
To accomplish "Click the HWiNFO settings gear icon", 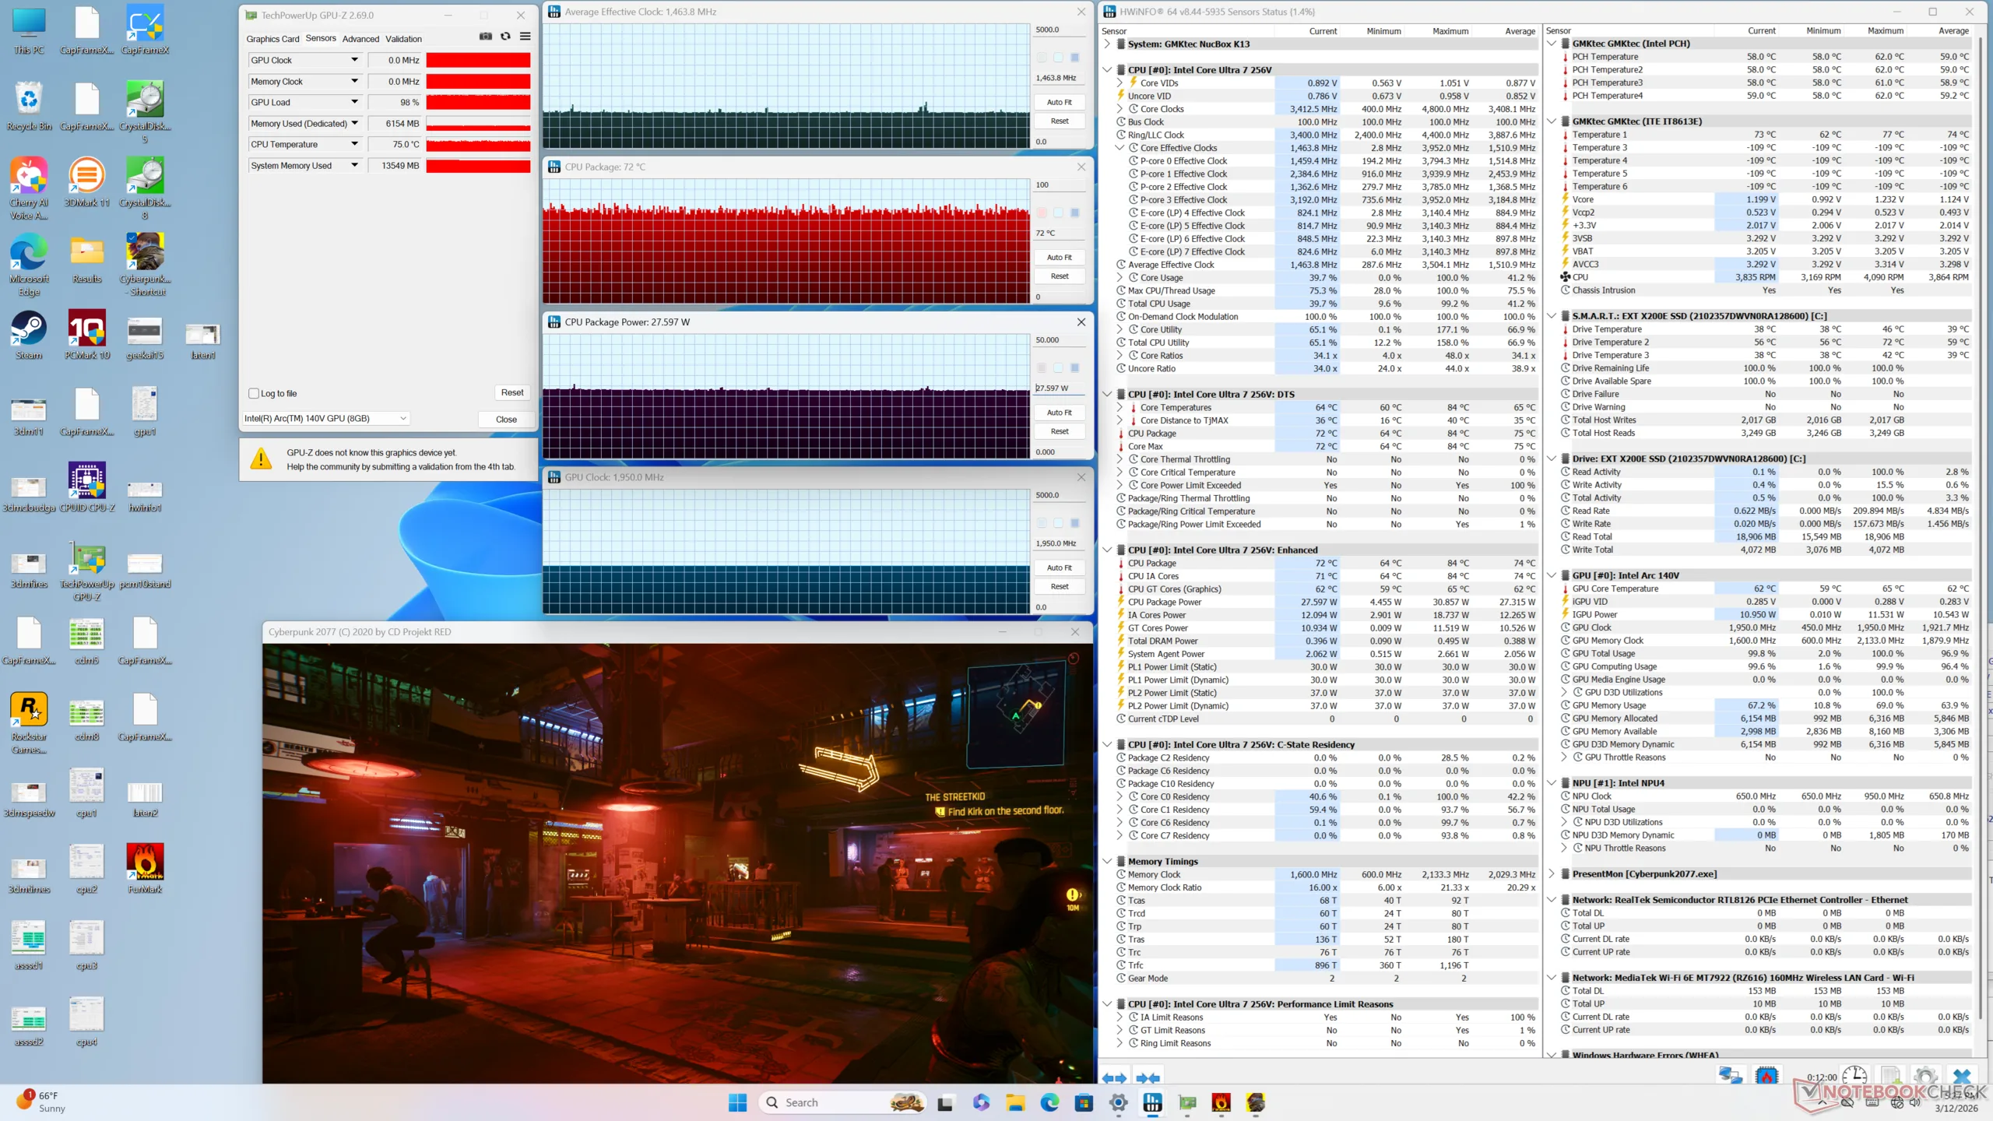I will [x=1925, y=1077].
